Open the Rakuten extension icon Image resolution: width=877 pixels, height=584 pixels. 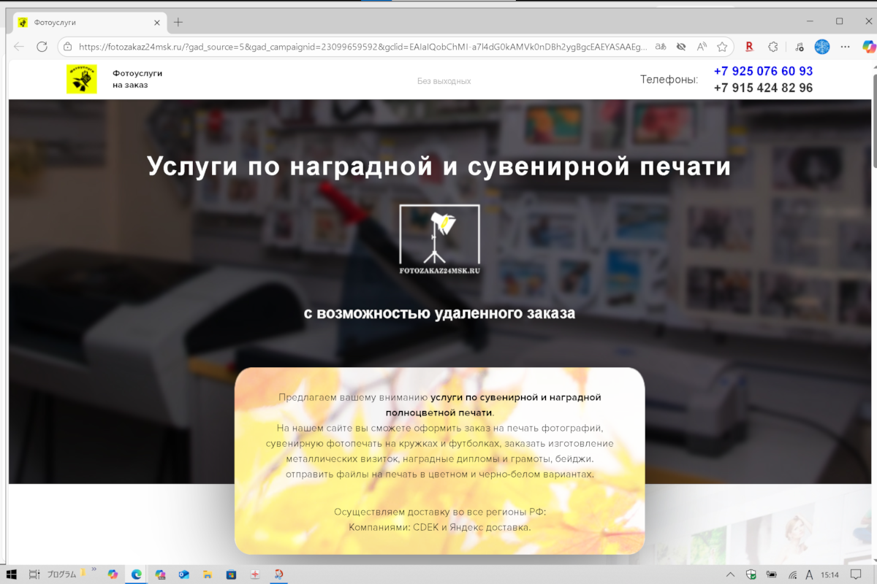(749, 46)
